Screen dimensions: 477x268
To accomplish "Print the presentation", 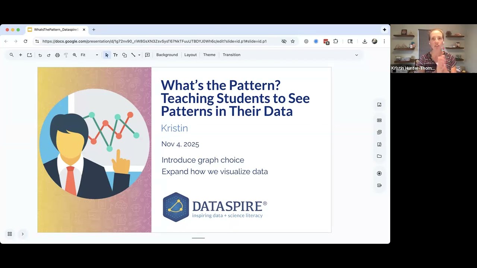I will click(x=57, y=55).
